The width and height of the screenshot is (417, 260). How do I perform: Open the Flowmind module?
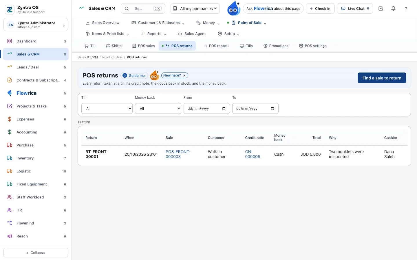point(36,223)
